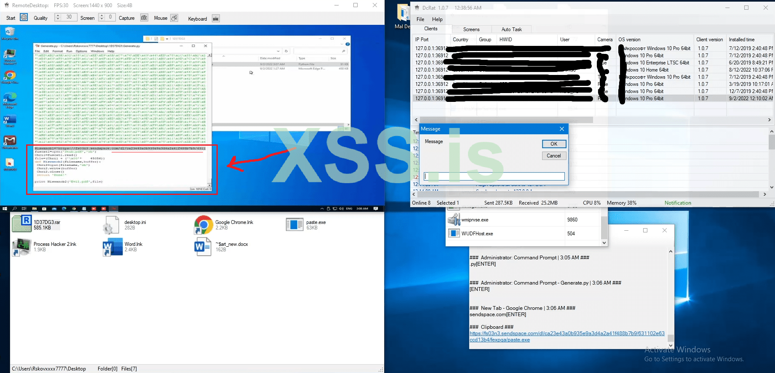Viewport: 775px width, 373px height.
Task: Toggle the Start streaming button in RemoteDesktop
Action: click(24, 18)
